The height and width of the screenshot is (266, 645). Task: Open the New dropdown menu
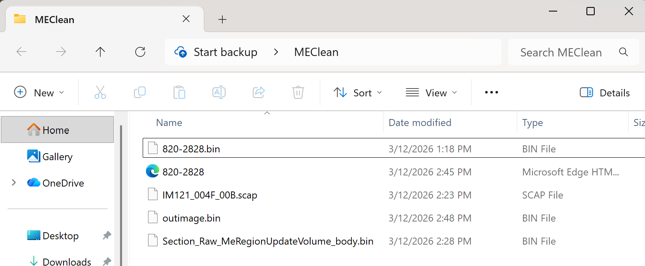pyautogui.click(x=39, y=93)
